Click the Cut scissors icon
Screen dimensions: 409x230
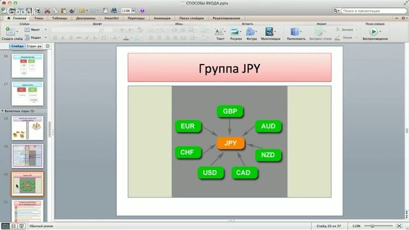[47, 11]
